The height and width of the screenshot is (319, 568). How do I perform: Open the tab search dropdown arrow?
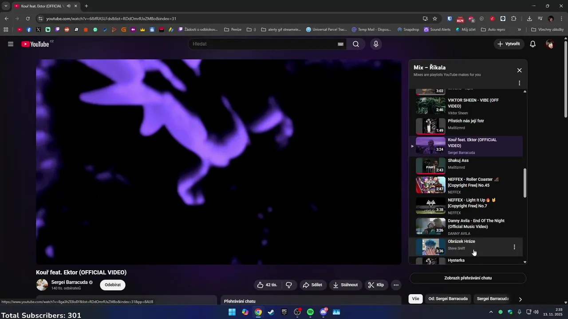[6, 6]
